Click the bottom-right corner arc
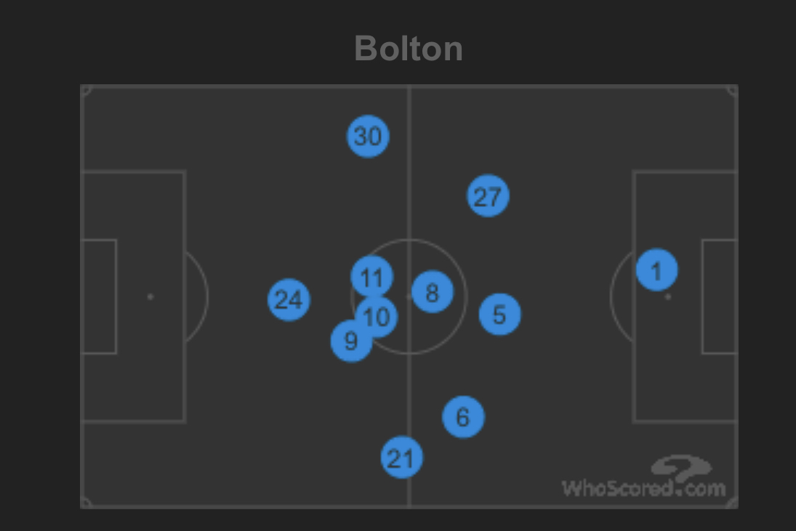 (x=733, y=502)
